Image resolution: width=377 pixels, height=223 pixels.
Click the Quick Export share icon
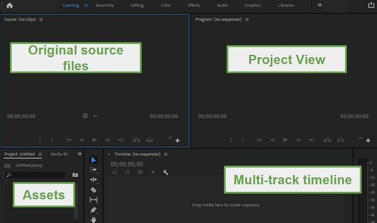(x=371, y=5)
